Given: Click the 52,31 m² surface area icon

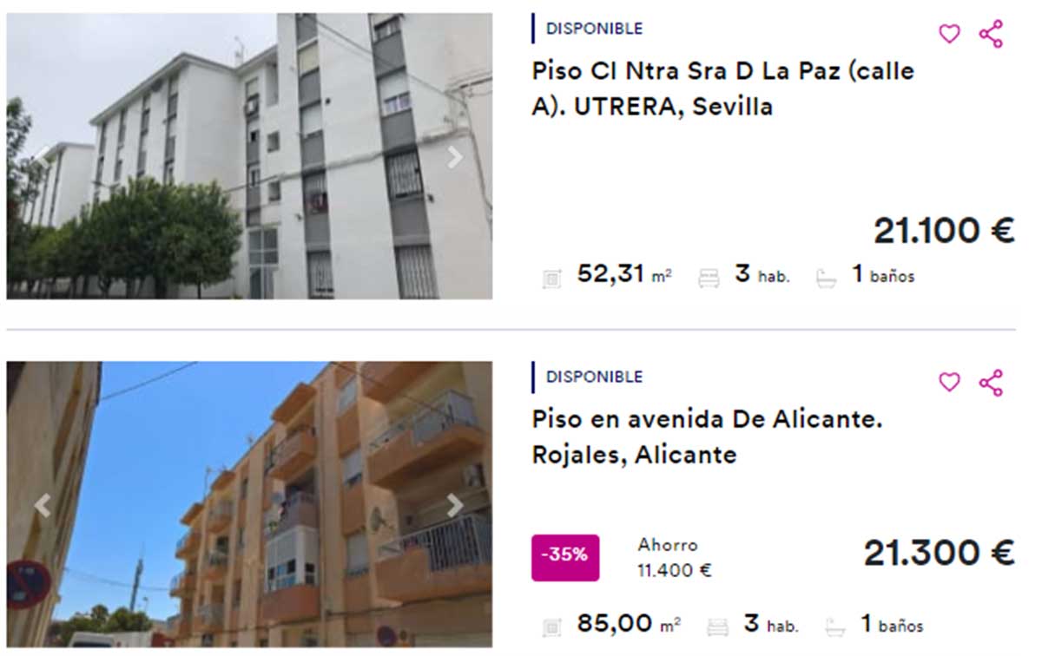Looking at the screenshot, I should (551, 279).
